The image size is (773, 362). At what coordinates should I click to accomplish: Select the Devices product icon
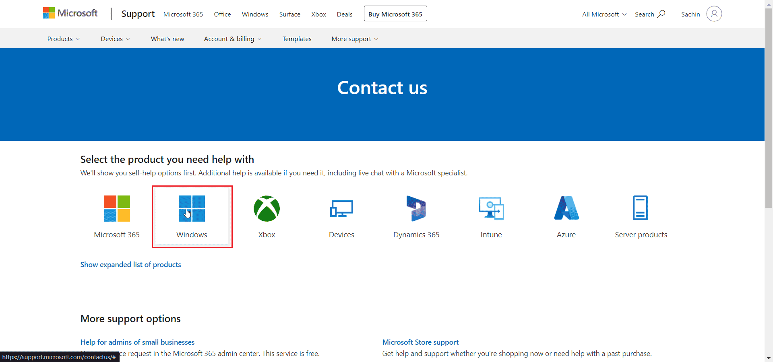pos(341,209)
